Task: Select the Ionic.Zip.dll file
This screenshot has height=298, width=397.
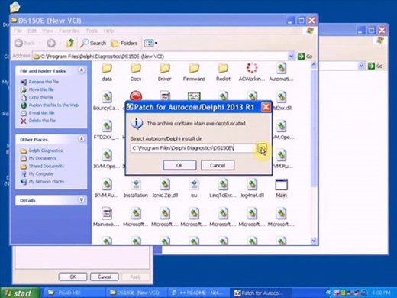Action: pyautogui.click(x=165, y=189)
